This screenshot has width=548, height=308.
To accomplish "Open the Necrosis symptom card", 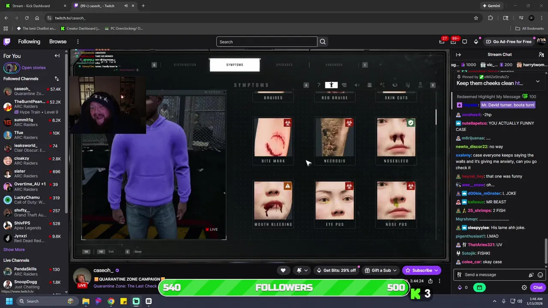I will tap(335, 141).
